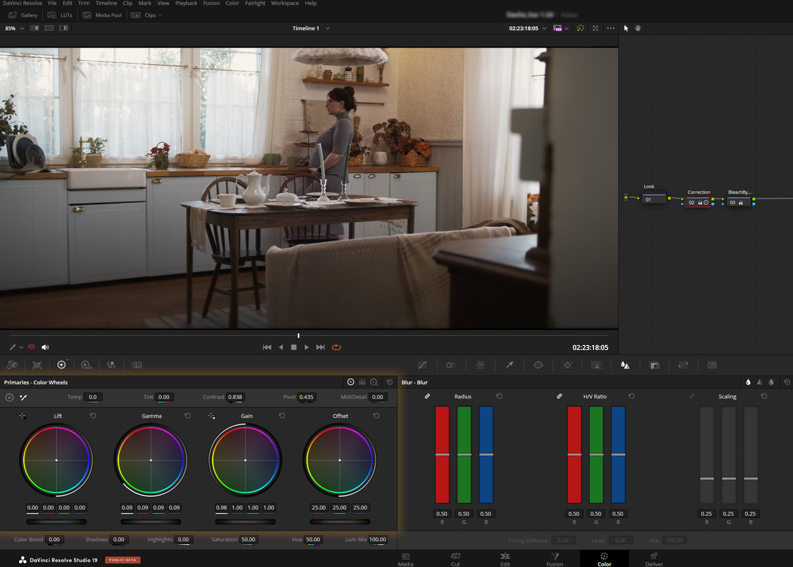Toggle Radius channel link icon
Viewport: 793px width, 567px height.
coord(427,397)
